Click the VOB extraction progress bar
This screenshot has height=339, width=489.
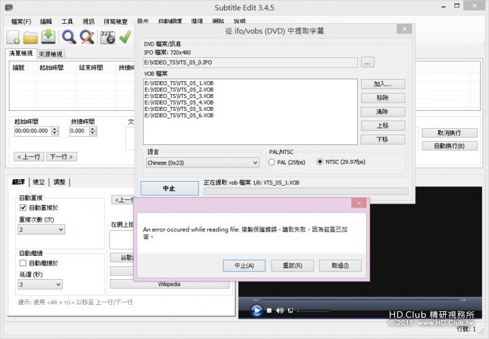(306, 191)
